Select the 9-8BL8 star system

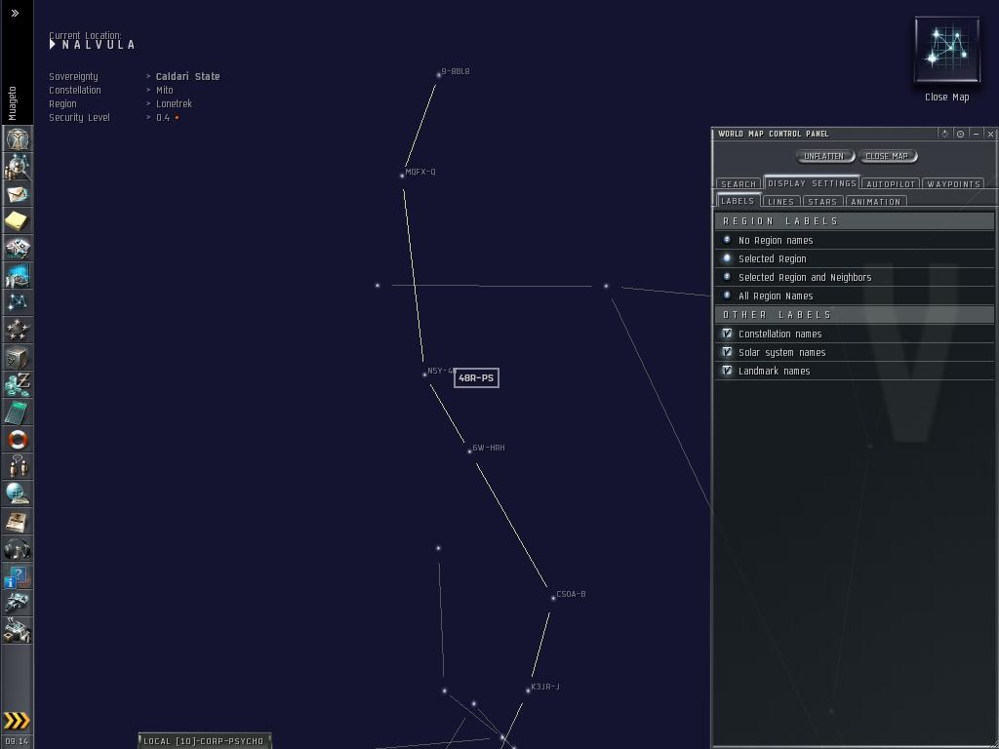tap(439, 74)
